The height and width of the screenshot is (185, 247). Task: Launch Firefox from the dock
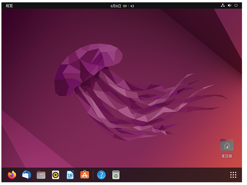coord(12,175)
